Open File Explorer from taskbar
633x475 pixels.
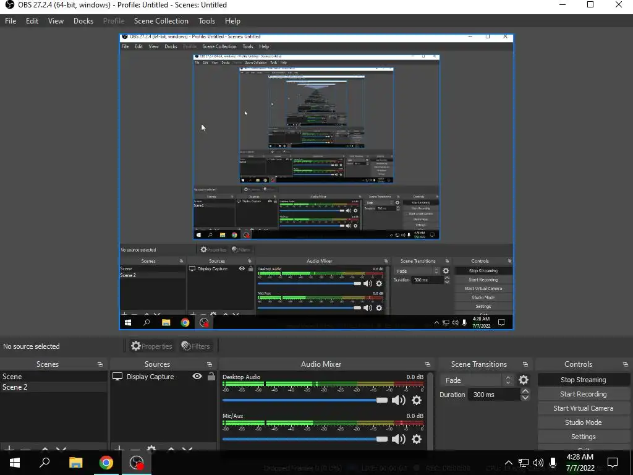pos(75,463)
